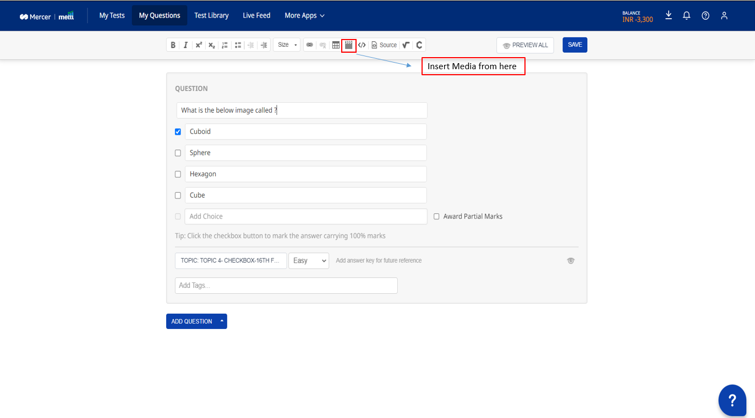Apply superscript formatting

(x=199, y=45)
